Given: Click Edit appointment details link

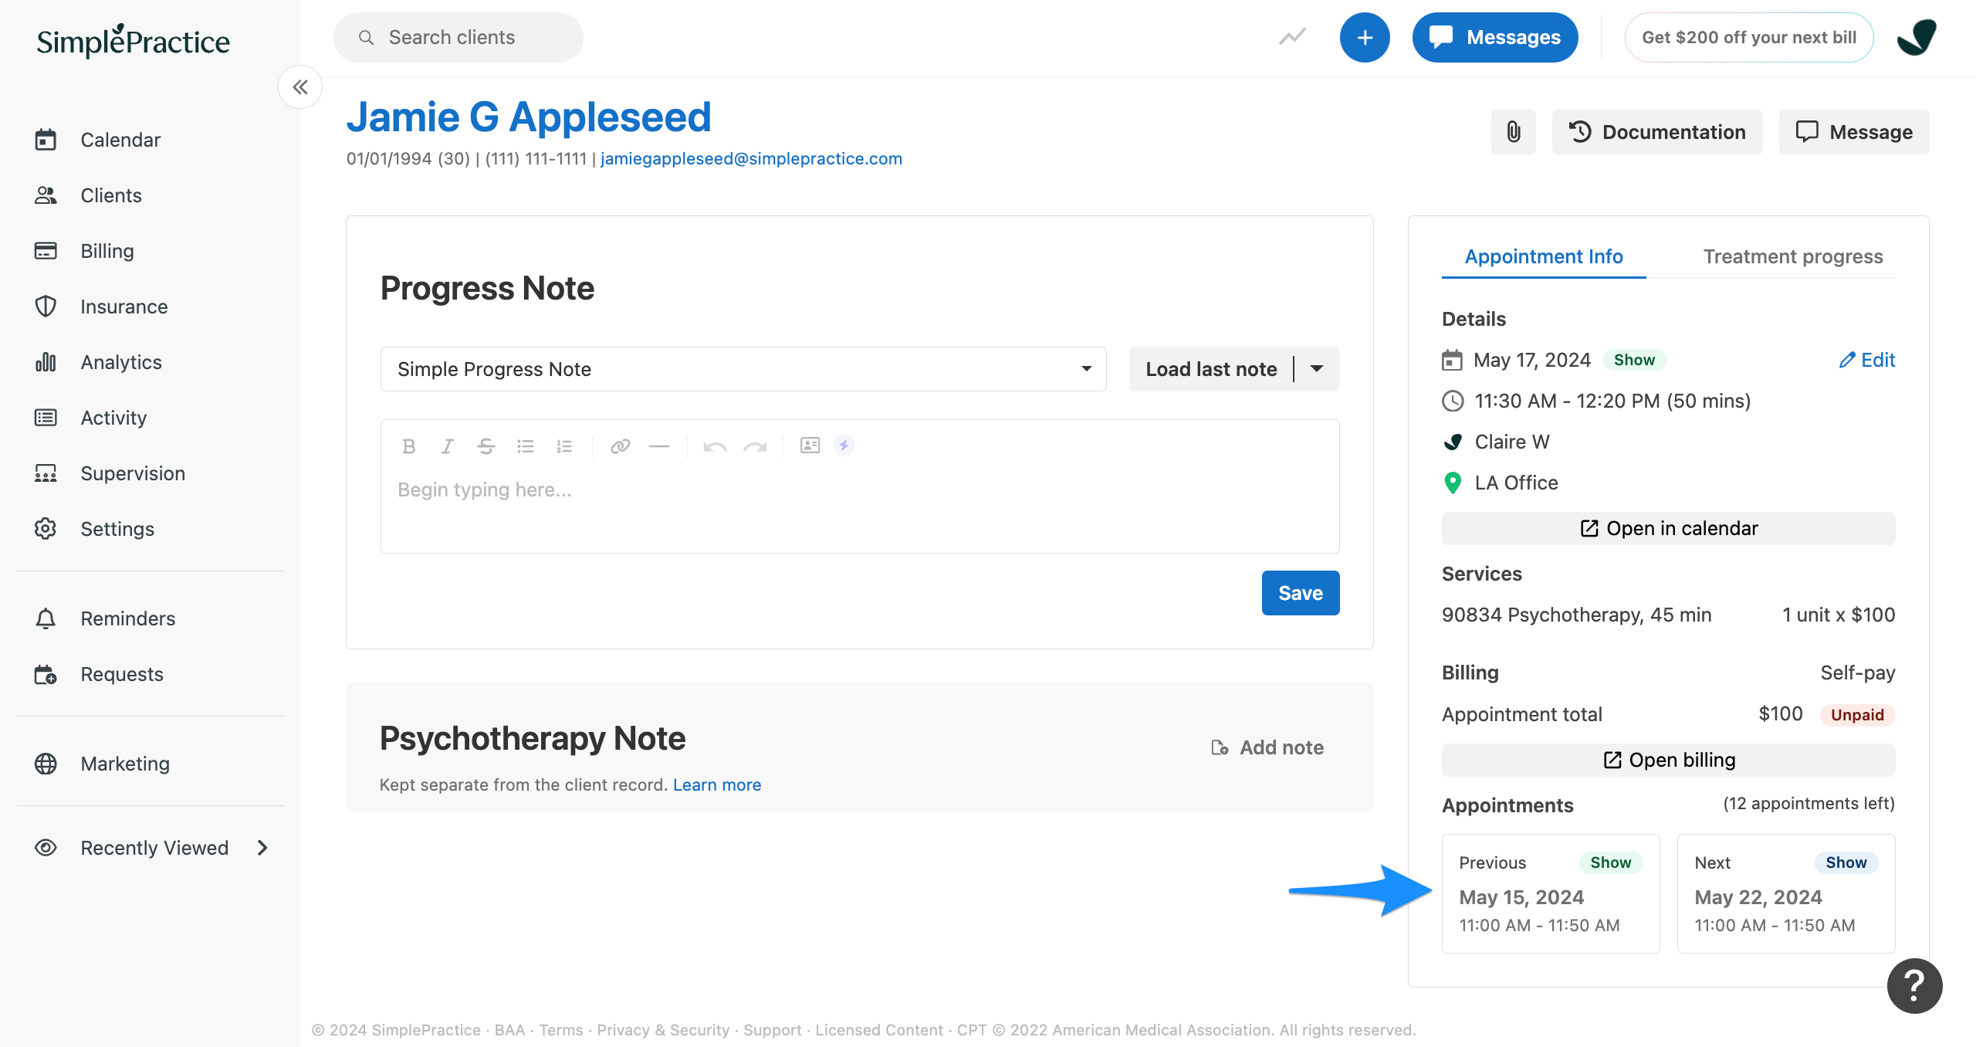Looking at the screenshot, I should [x=1866, y=360].
